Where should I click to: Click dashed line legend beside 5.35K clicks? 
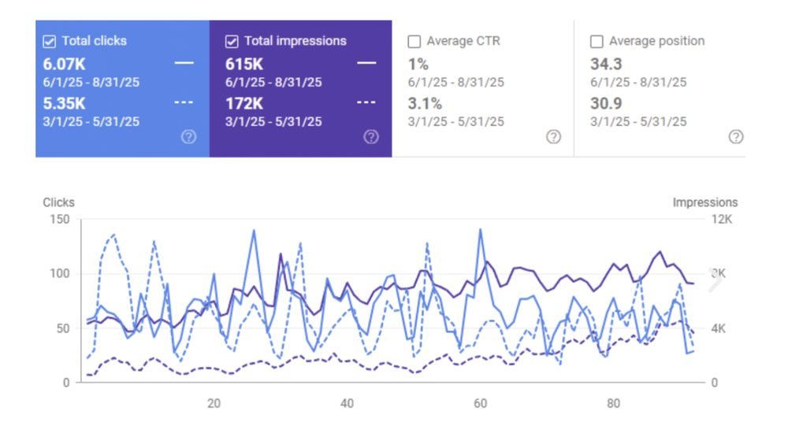[184, 102]
